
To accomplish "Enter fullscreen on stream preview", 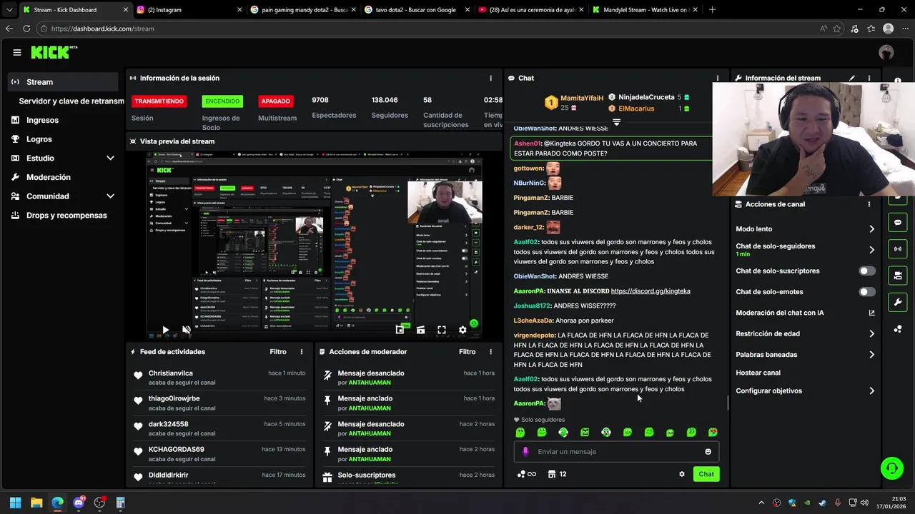I will pyautogui.click(x=442, y=330).
